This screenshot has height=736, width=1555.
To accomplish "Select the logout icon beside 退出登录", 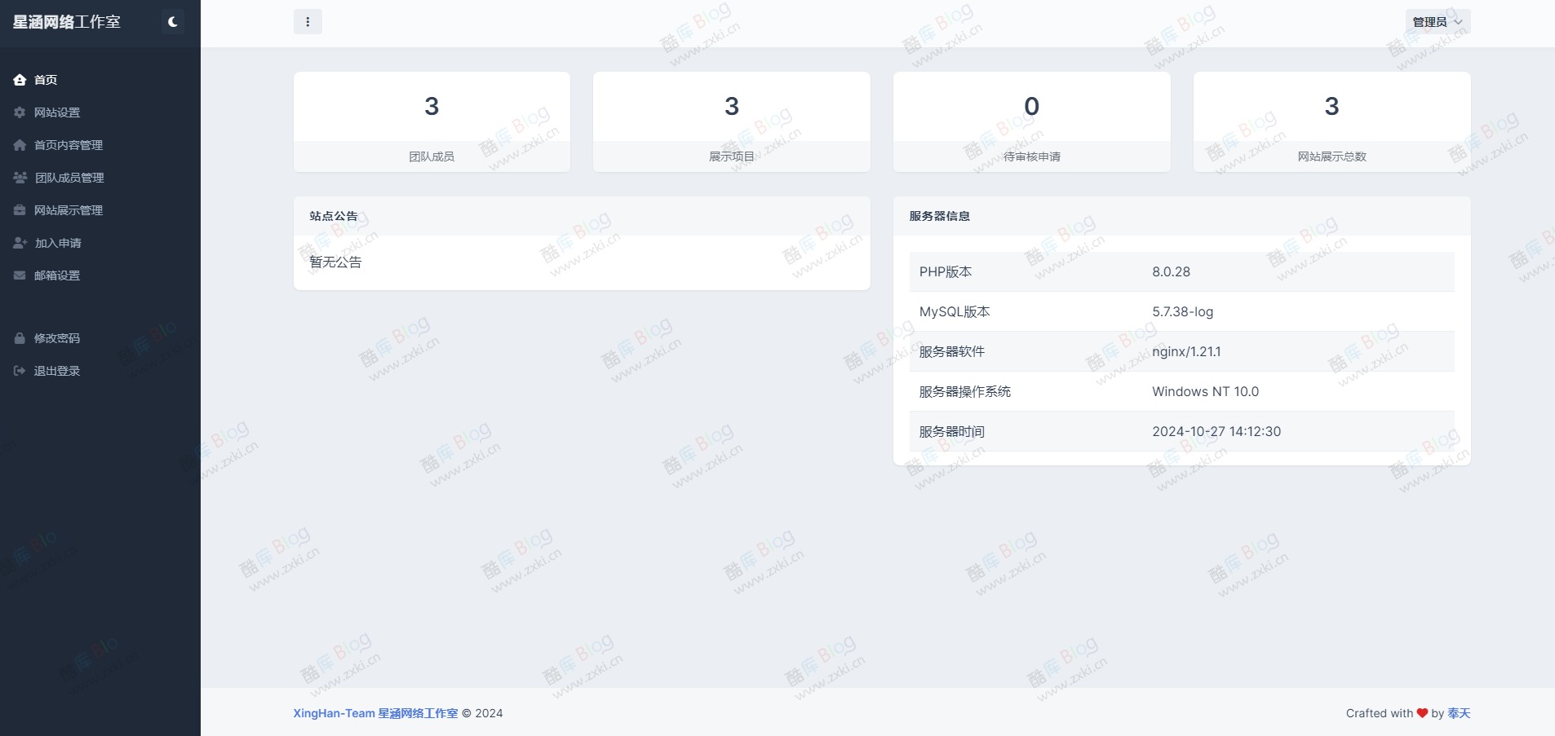I will pyautogui.click(x=20, y=370).
